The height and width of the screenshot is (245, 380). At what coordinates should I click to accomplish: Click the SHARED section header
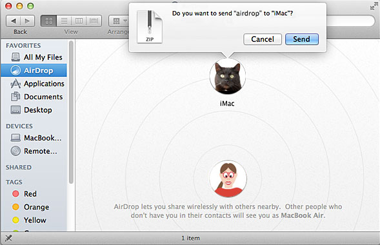pyautogui.click(x=19, y=167)
